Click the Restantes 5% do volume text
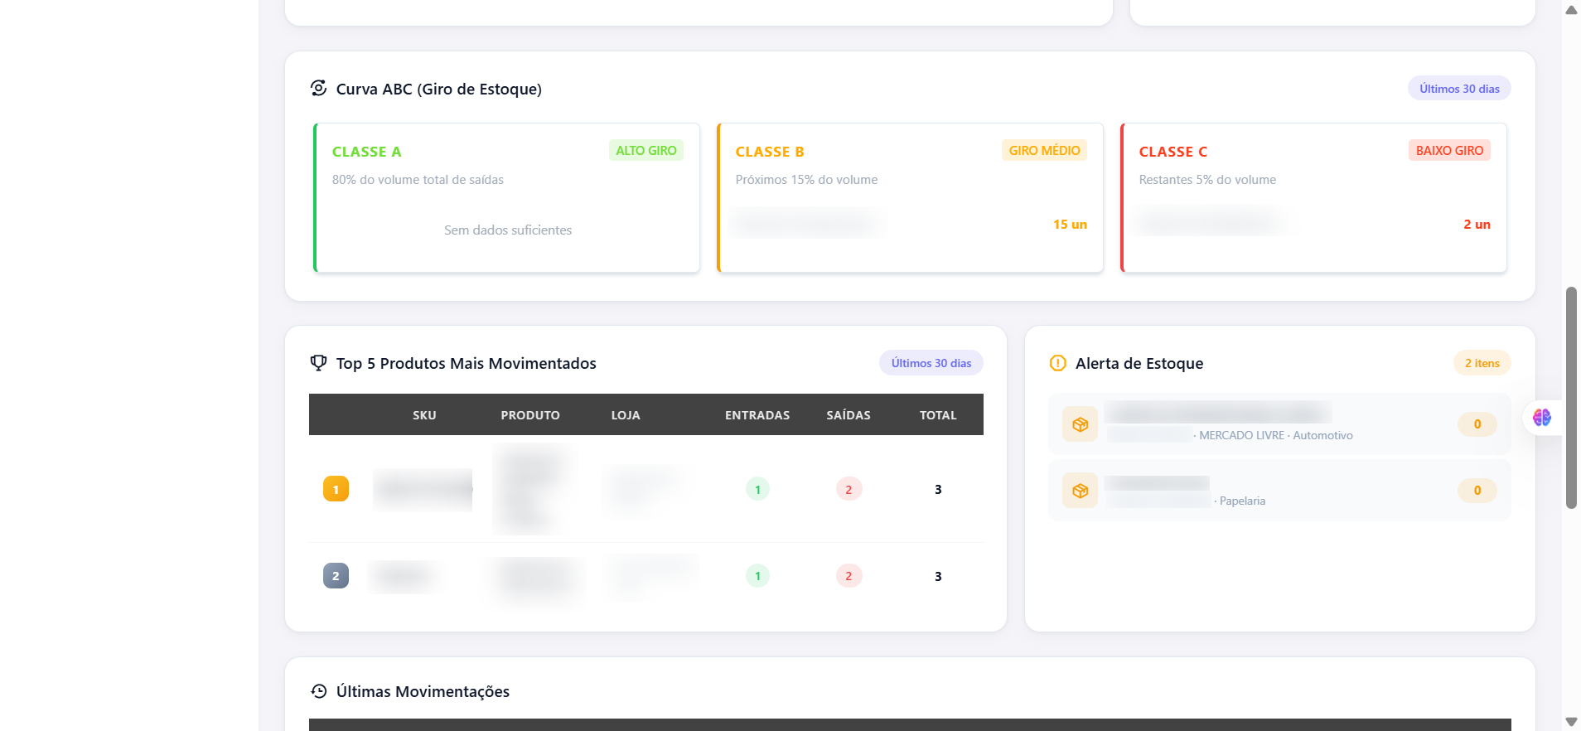 click(x=1207, y=179)
